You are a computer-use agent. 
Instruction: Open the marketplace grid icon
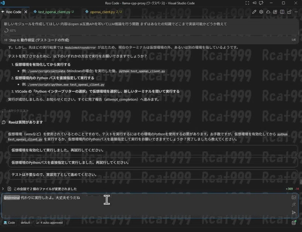275,12
